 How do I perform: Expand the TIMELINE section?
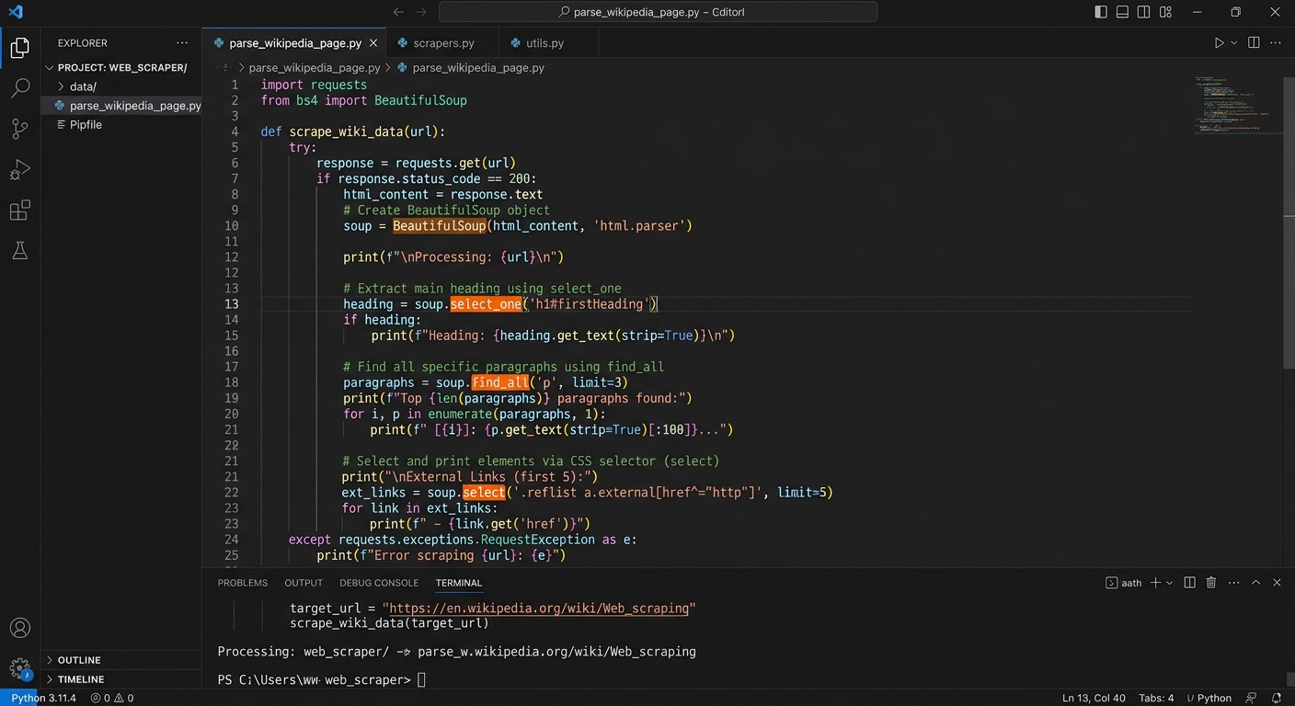click(x=121, y=679)
